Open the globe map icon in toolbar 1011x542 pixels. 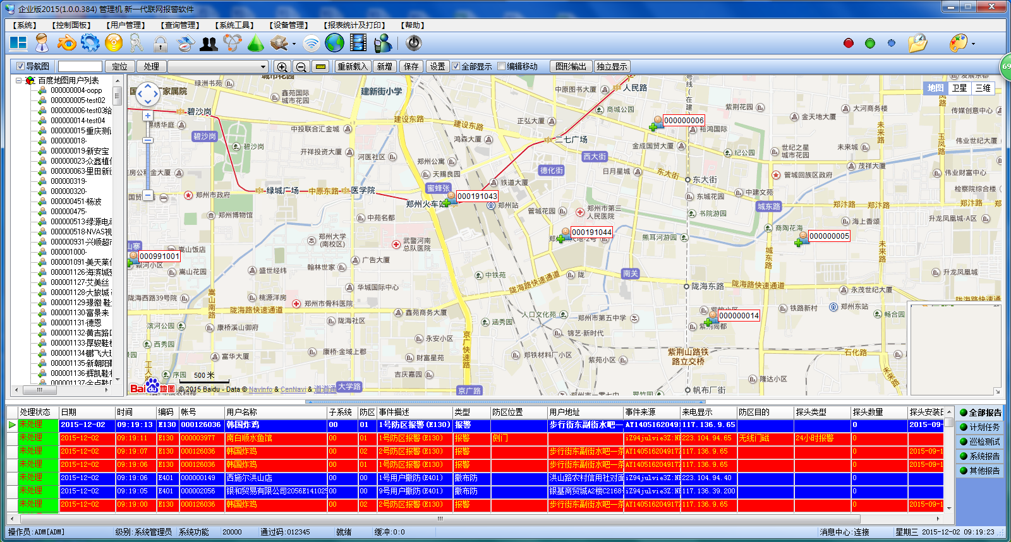pos(334,43)
